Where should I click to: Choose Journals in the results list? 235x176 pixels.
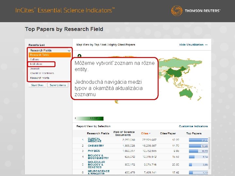(x=35, y=68)
